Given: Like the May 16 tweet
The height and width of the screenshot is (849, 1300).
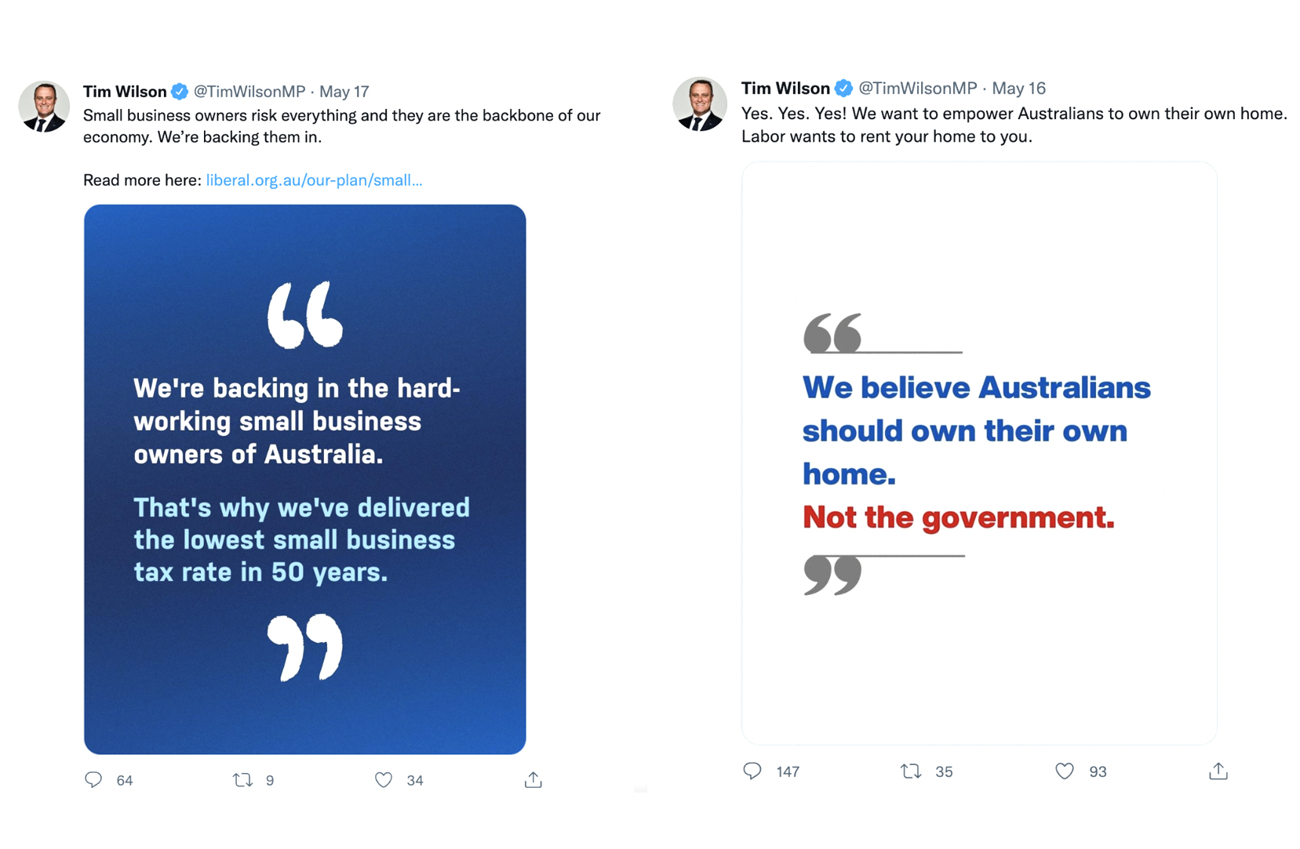Looking at the screenshot, I should pos(1065,771).
